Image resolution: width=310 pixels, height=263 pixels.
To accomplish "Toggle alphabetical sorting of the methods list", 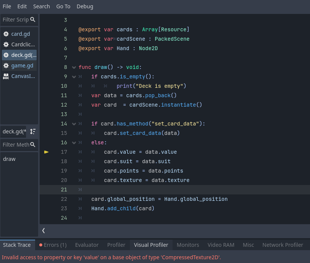I will click(33, 131).
